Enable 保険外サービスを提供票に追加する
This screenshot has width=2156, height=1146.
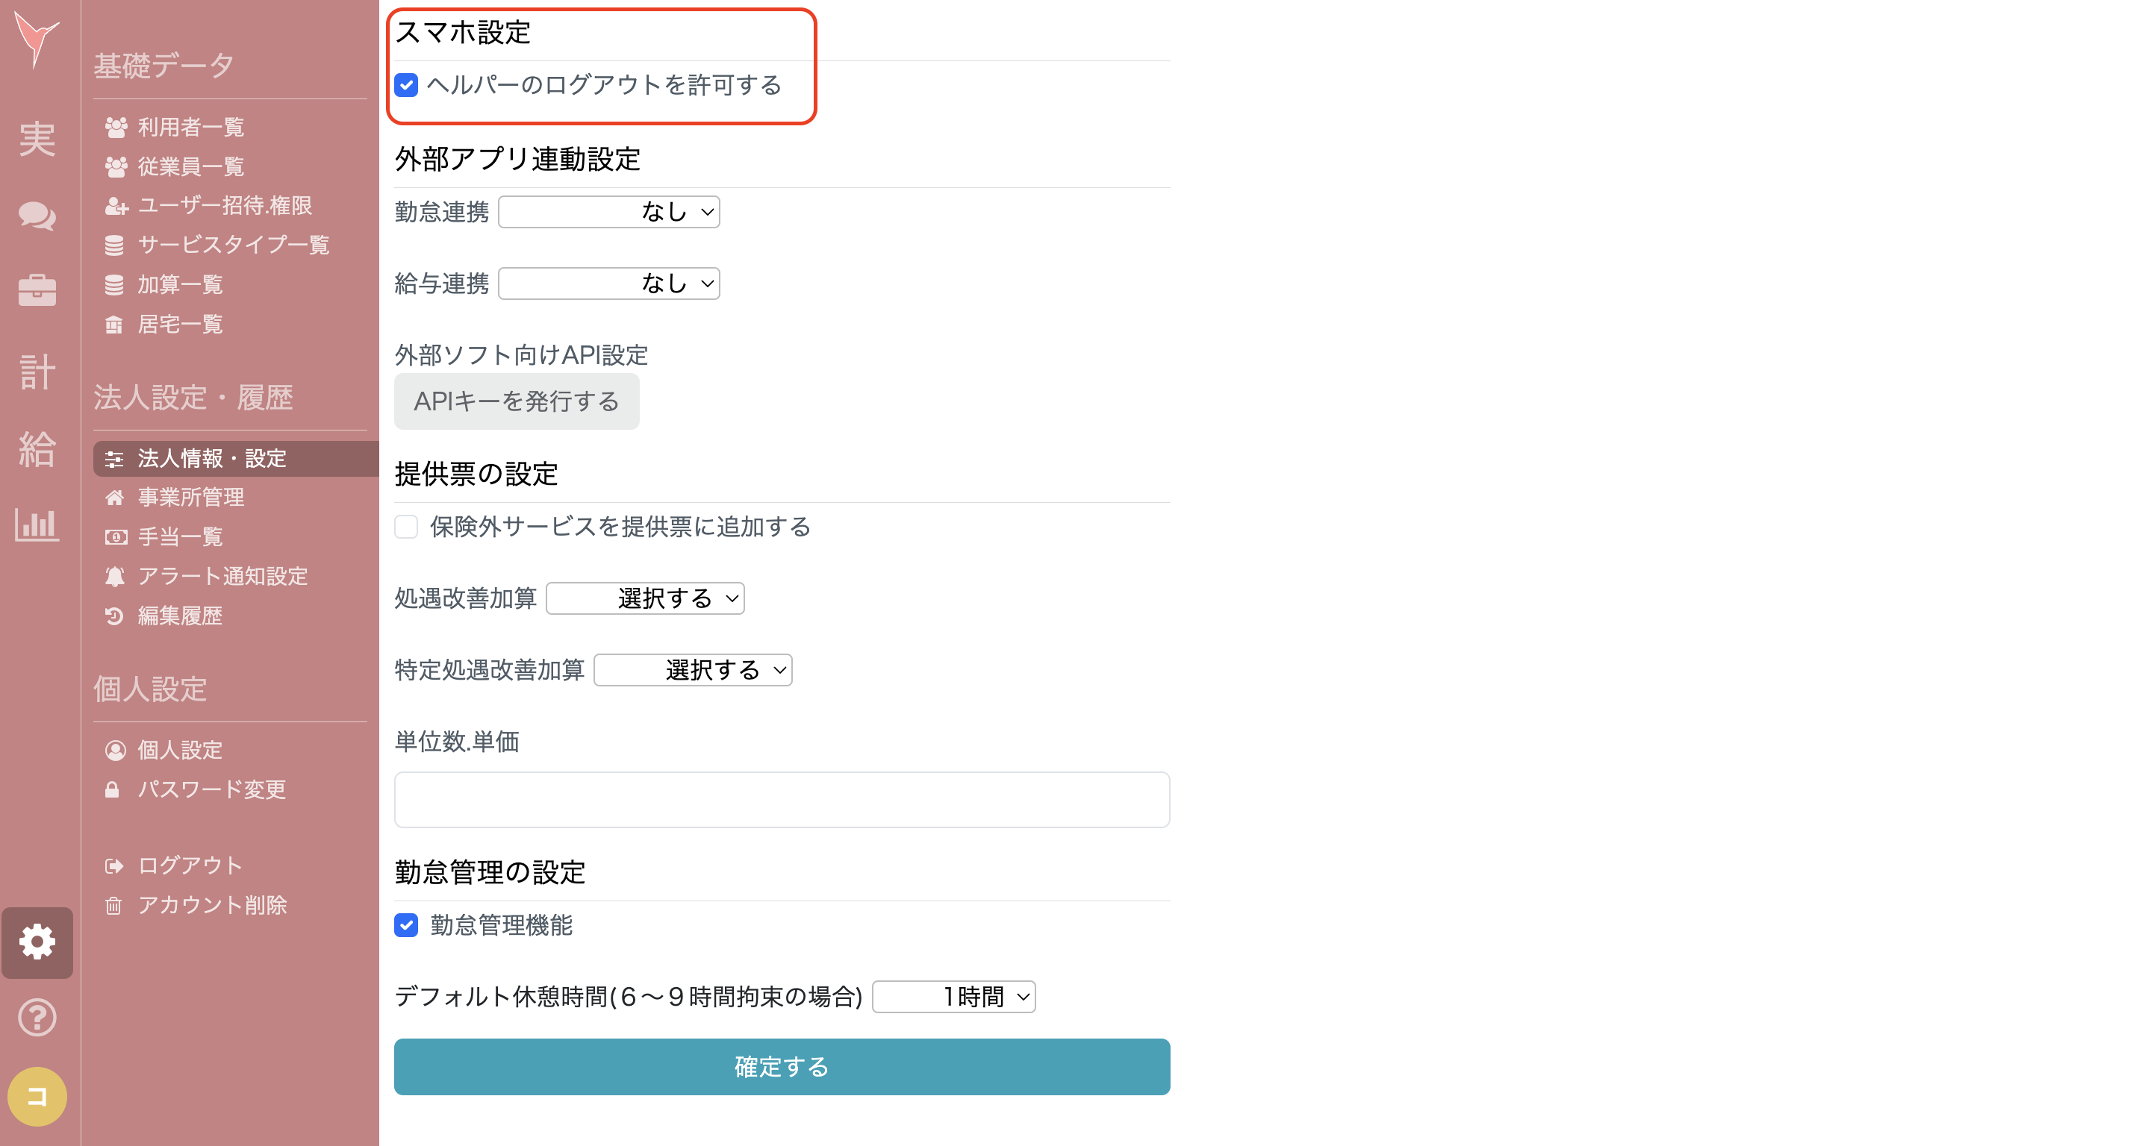coord(406,527)
